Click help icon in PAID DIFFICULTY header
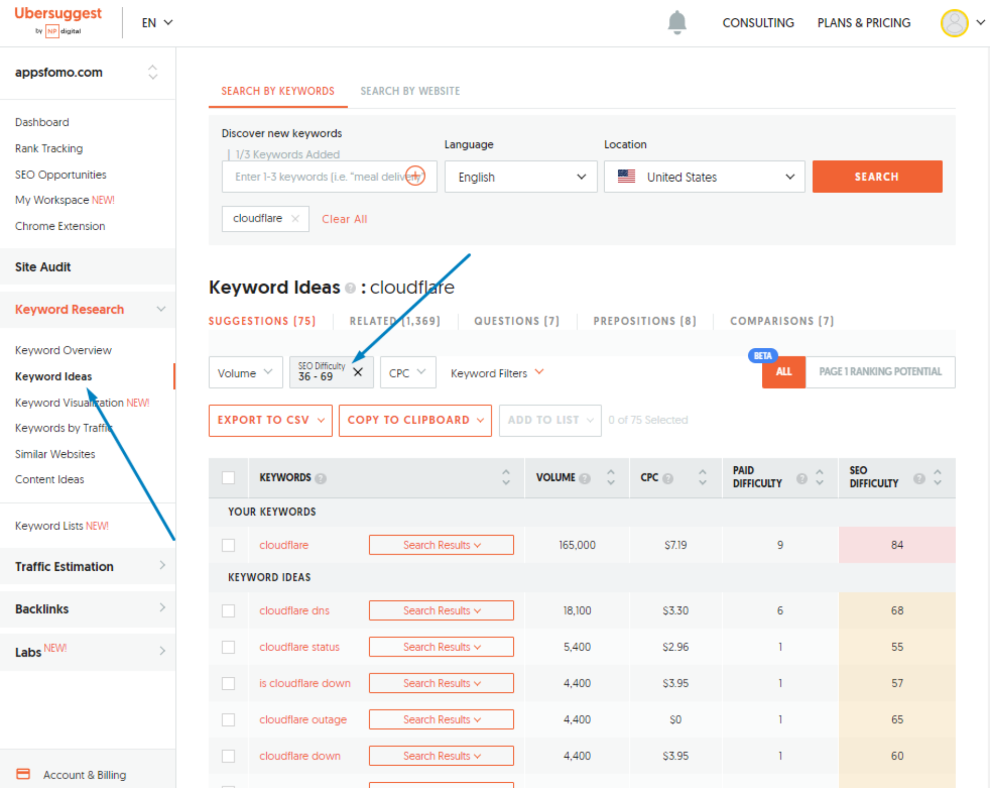Viewport: 990px width, 788px height. coord(802,478)
